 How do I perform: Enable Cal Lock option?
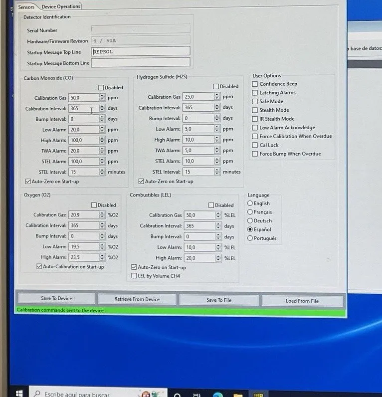[255, 145]
